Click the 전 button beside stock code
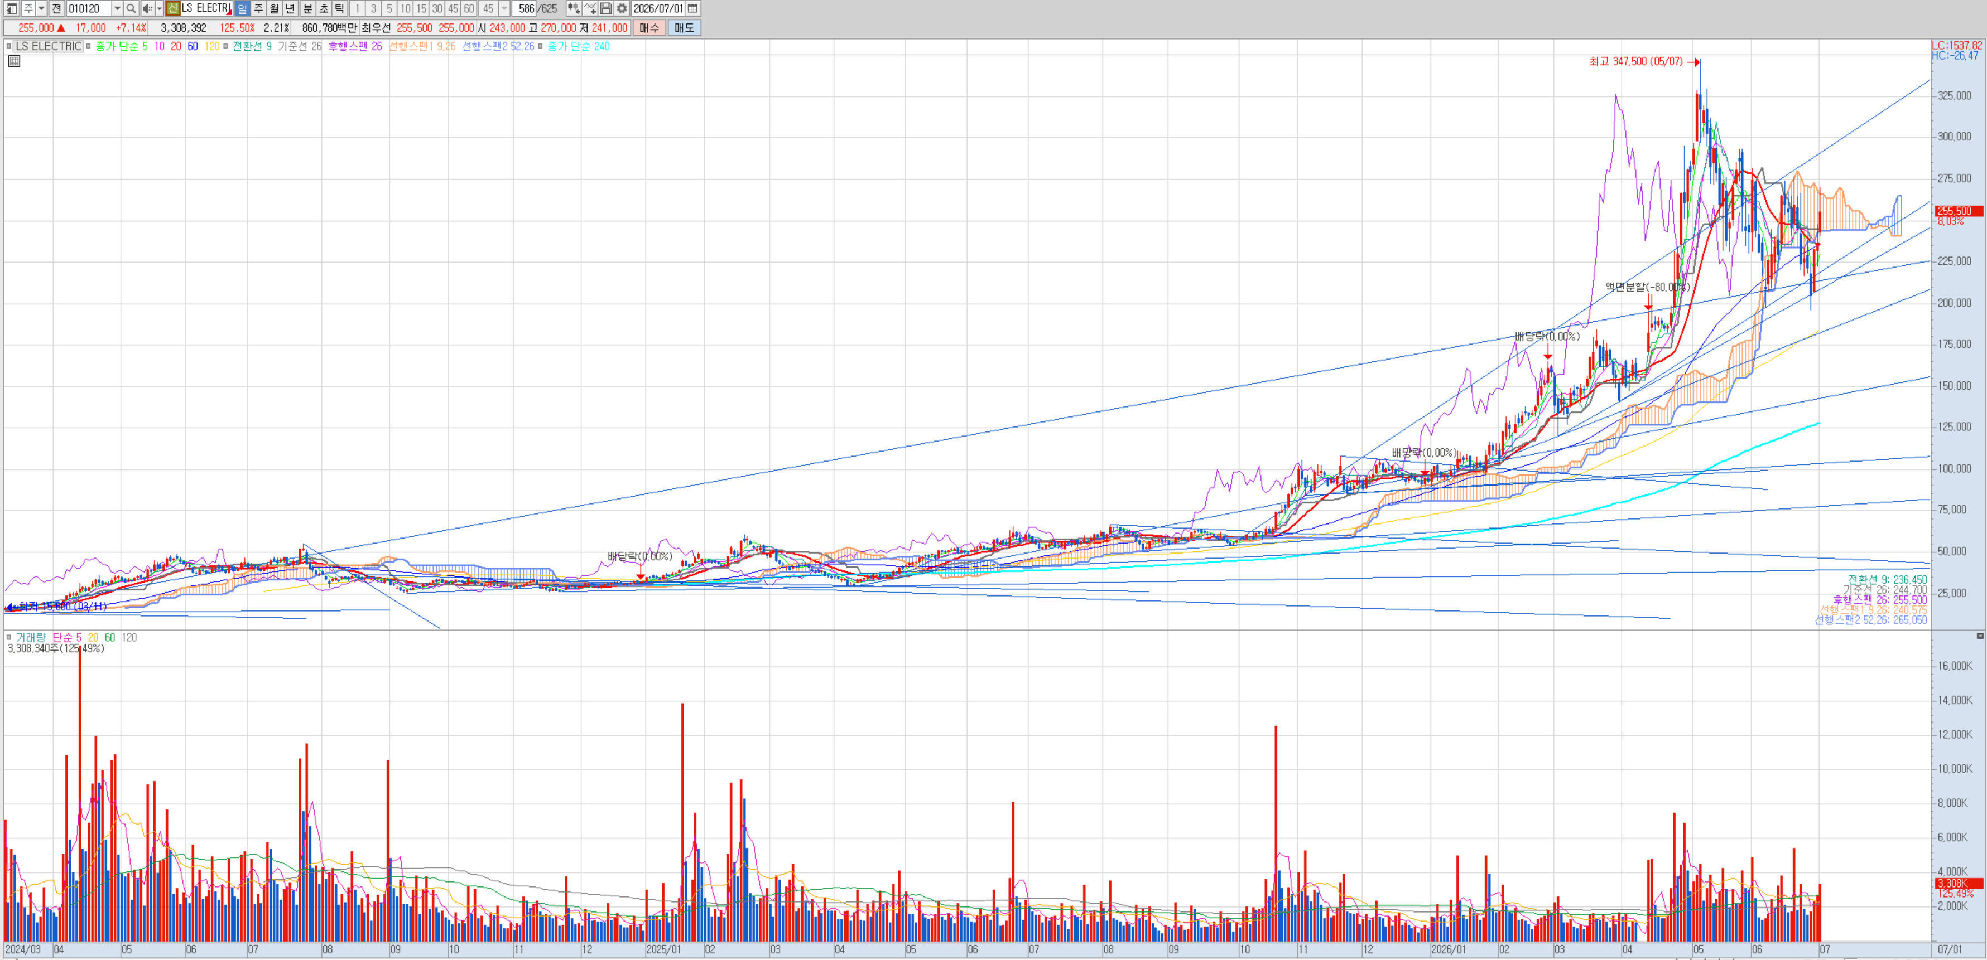The width and height of the screenshot is (1987, 960). pos(57,8)
